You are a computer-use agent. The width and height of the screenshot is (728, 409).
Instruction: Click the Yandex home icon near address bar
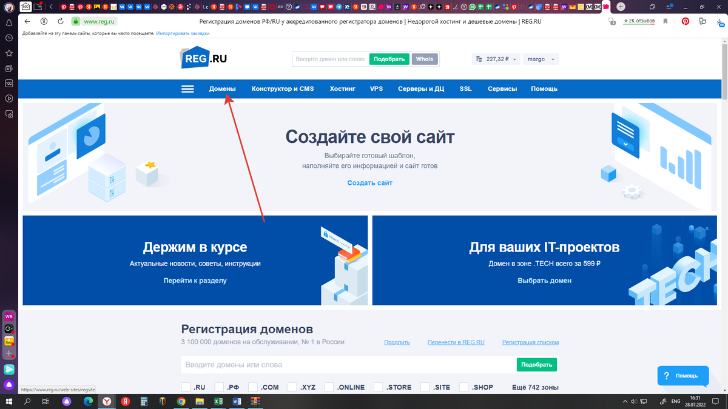(44, 21)
